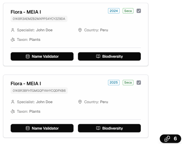Click Seca season tag on 2024 card

pyautogui.click(x=128, y=11)
